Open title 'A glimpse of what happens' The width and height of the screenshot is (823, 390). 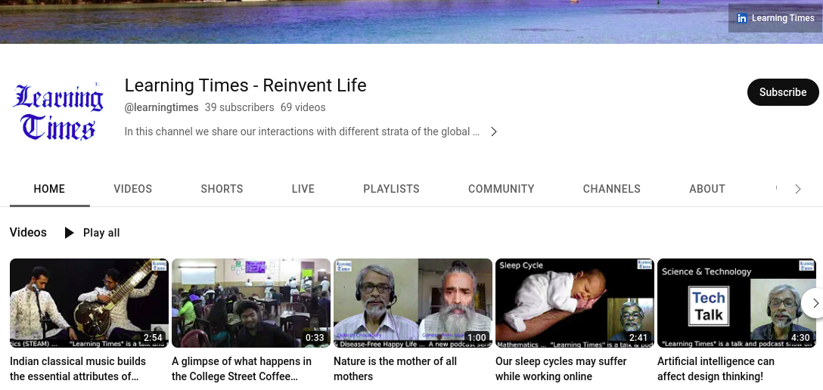241,369
